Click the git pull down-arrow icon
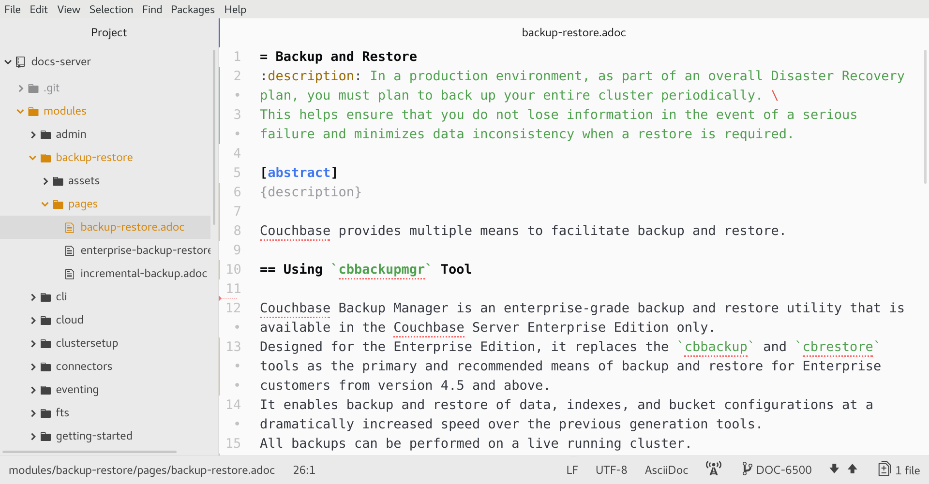 (834, 469)
